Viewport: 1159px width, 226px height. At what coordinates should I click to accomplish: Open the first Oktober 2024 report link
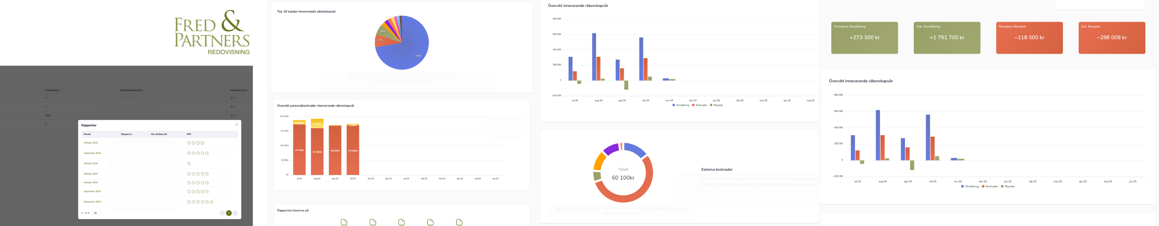tap(90, 143)
